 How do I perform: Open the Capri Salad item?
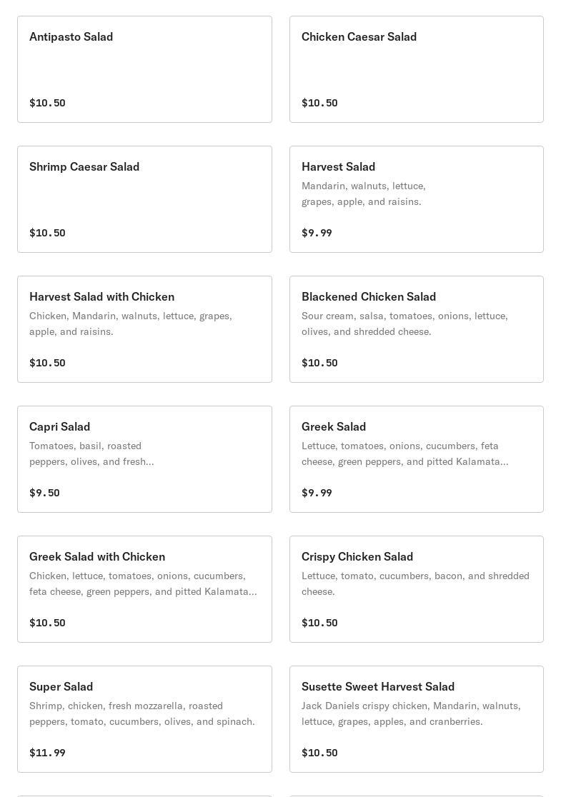(x=144, y=459)
